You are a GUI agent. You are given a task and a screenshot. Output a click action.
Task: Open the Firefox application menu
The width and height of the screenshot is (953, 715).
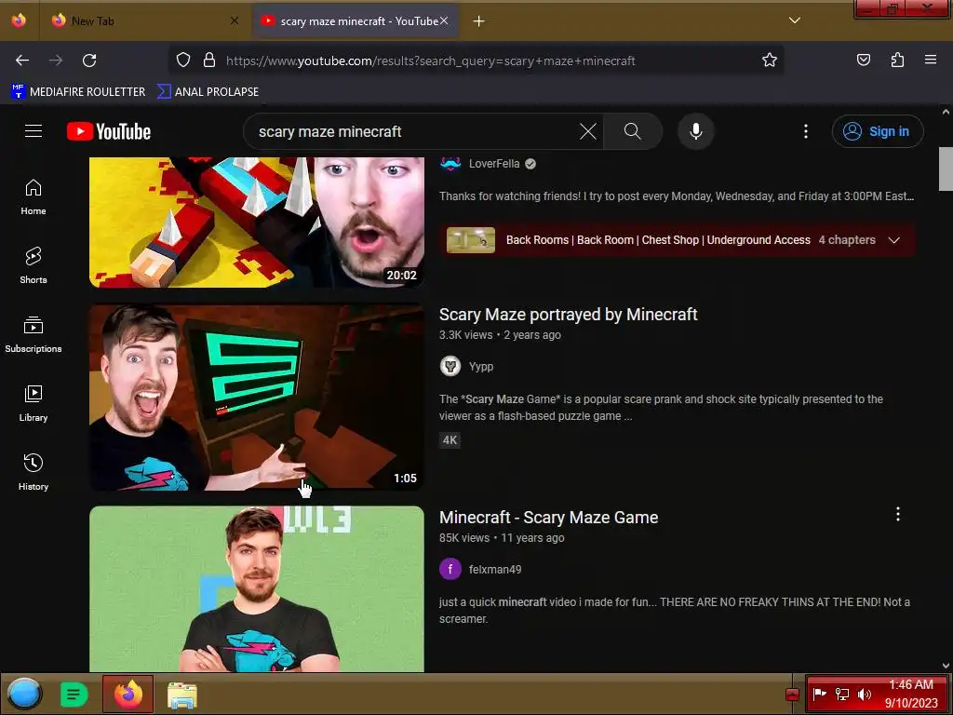(x=931, y=60)
